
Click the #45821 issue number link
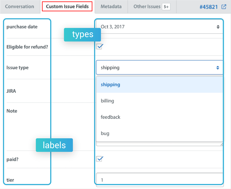pos(208,7)
